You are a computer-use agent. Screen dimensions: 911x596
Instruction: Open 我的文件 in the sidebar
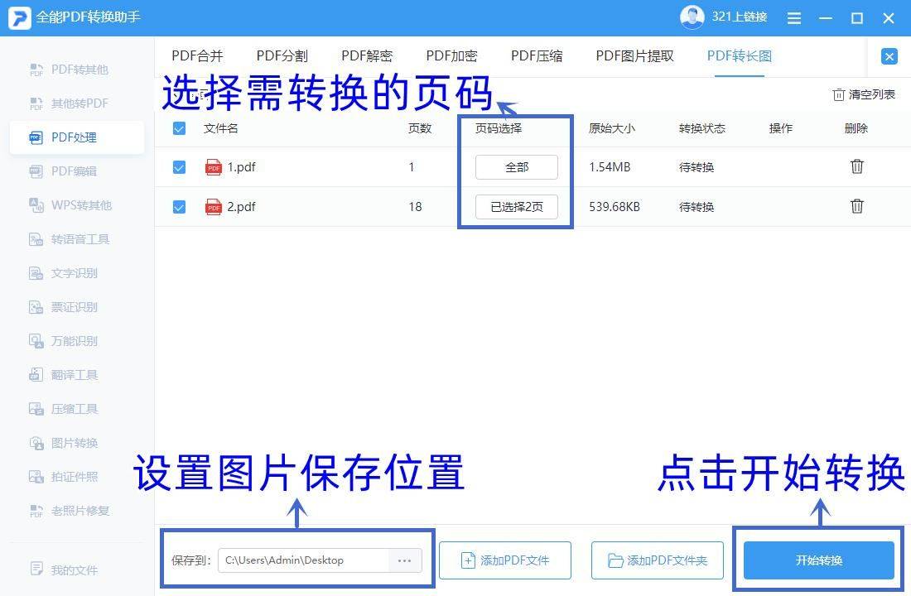point(63,570)
